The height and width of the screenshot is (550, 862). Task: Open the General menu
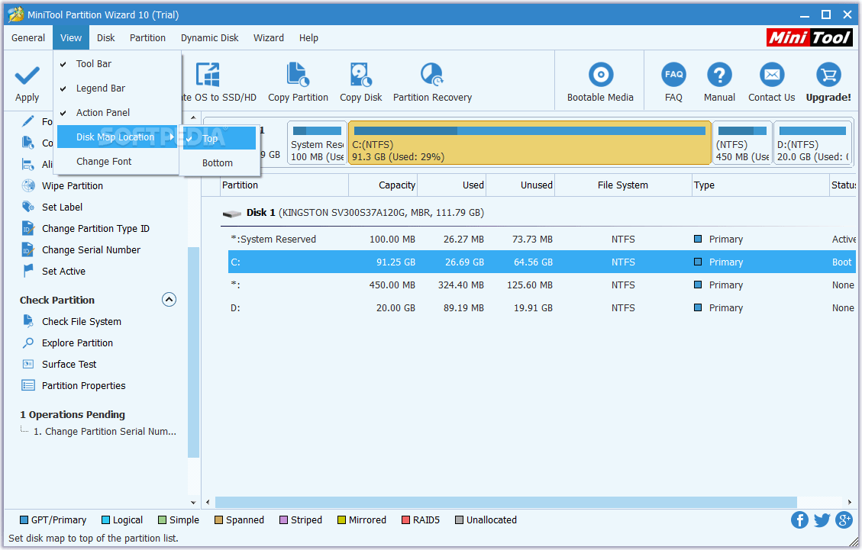tap(28, 38)
